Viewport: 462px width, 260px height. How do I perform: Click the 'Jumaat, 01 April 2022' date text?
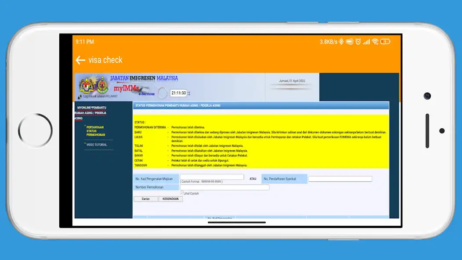point(292,81)
